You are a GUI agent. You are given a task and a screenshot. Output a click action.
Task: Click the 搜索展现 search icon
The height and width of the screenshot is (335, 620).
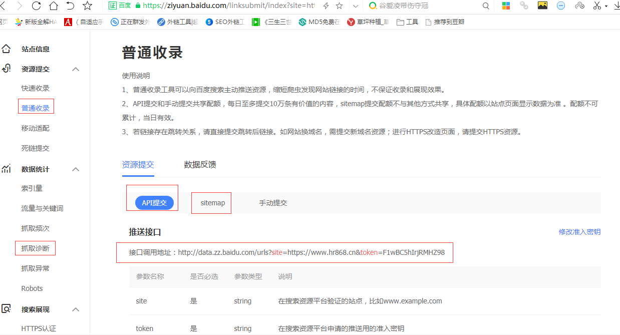[6, 309]
